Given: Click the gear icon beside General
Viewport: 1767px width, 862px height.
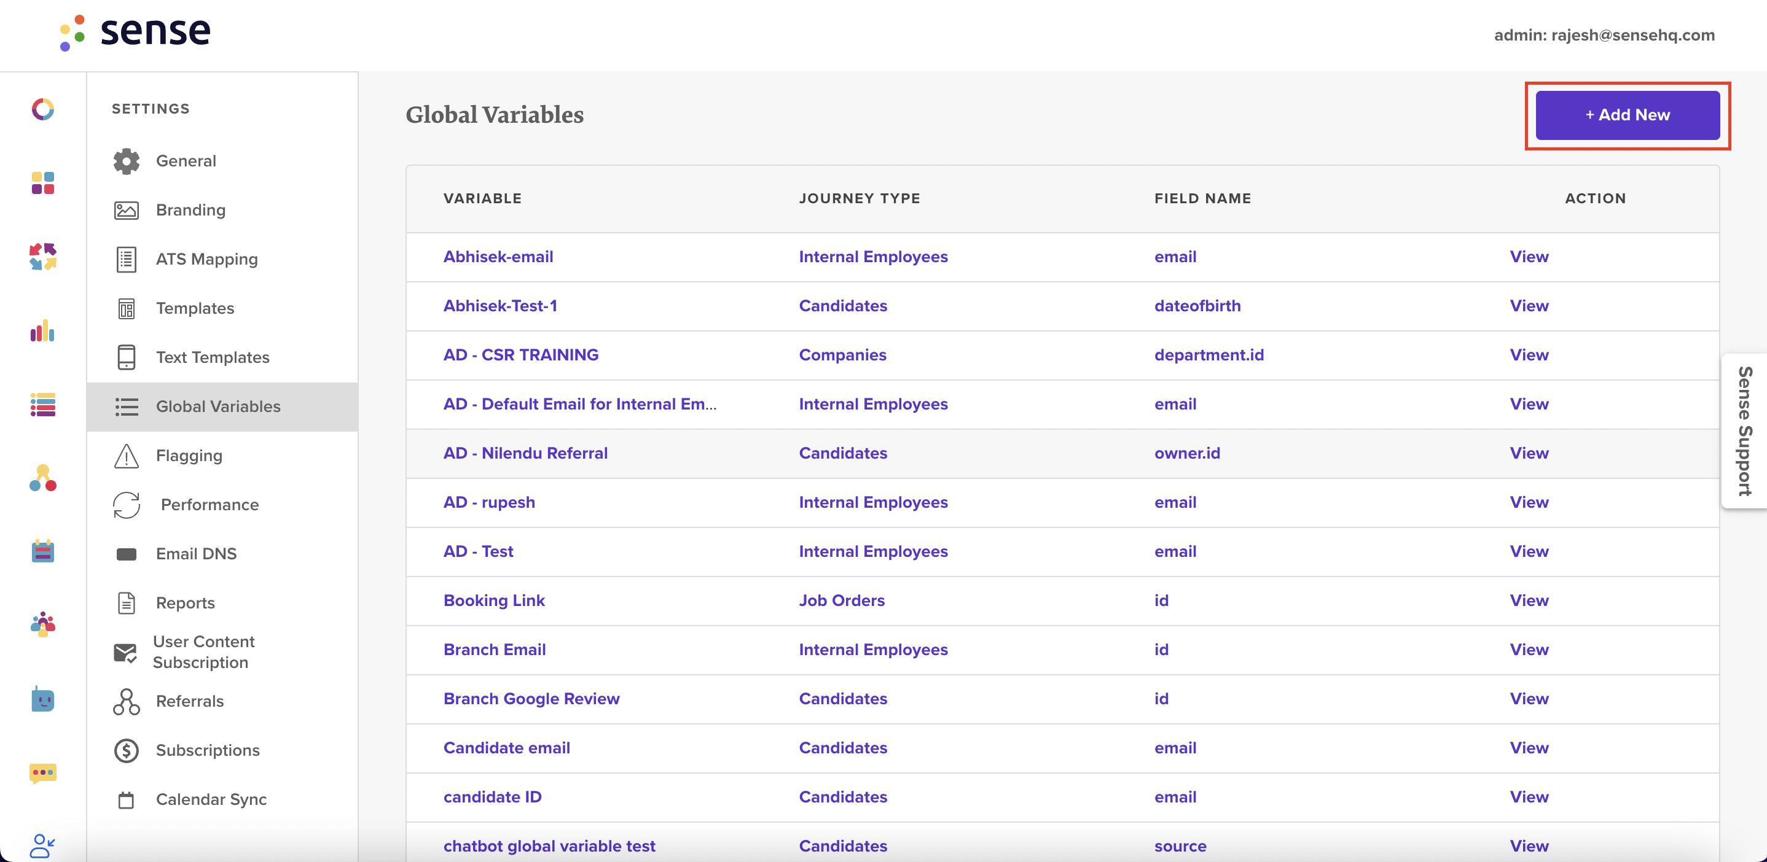Looking at the screenshot, I should pos(126,161).
